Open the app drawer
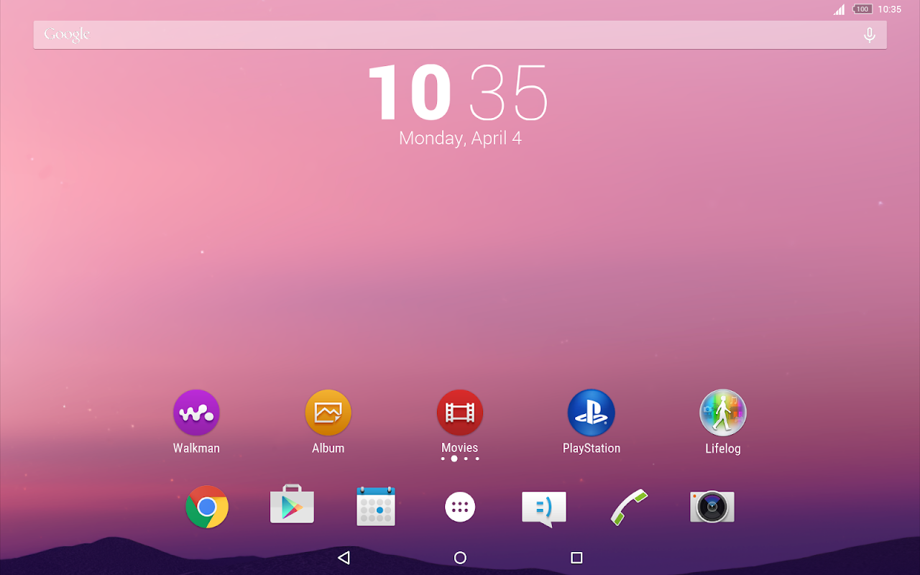The height and width of the screenshot is (575, 920). pyautogui.click(x=460, y=507)
